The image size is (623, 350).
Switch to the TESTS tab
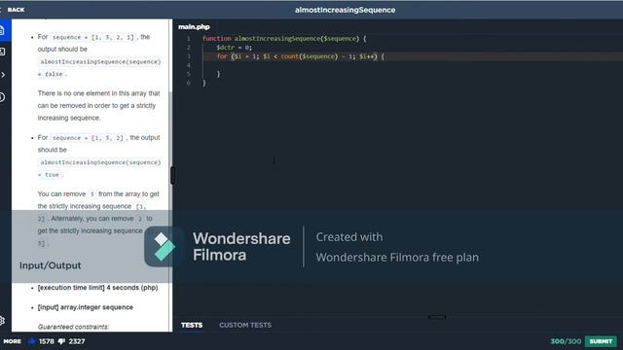point(192,325)
